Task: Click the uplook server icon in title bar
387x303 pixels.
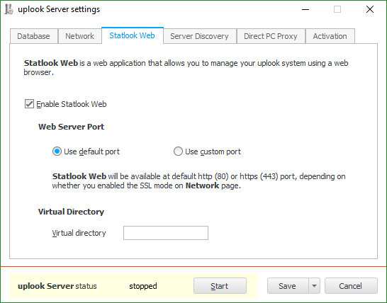Action: click(9, 9)
